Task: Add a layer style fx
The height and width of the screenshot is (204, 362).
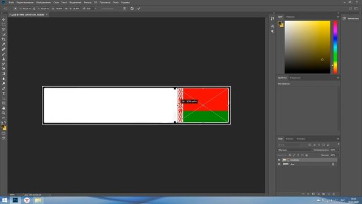Action: click(308, 194)
